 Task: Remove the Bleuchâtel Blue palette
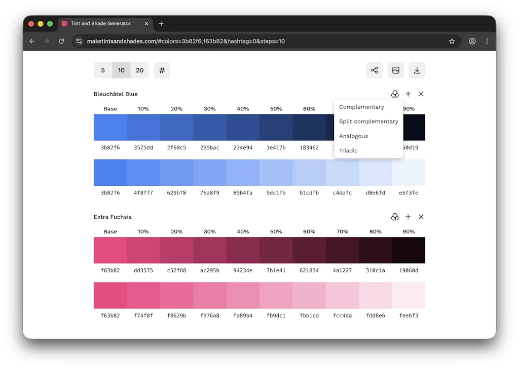[x=421, y=94]
